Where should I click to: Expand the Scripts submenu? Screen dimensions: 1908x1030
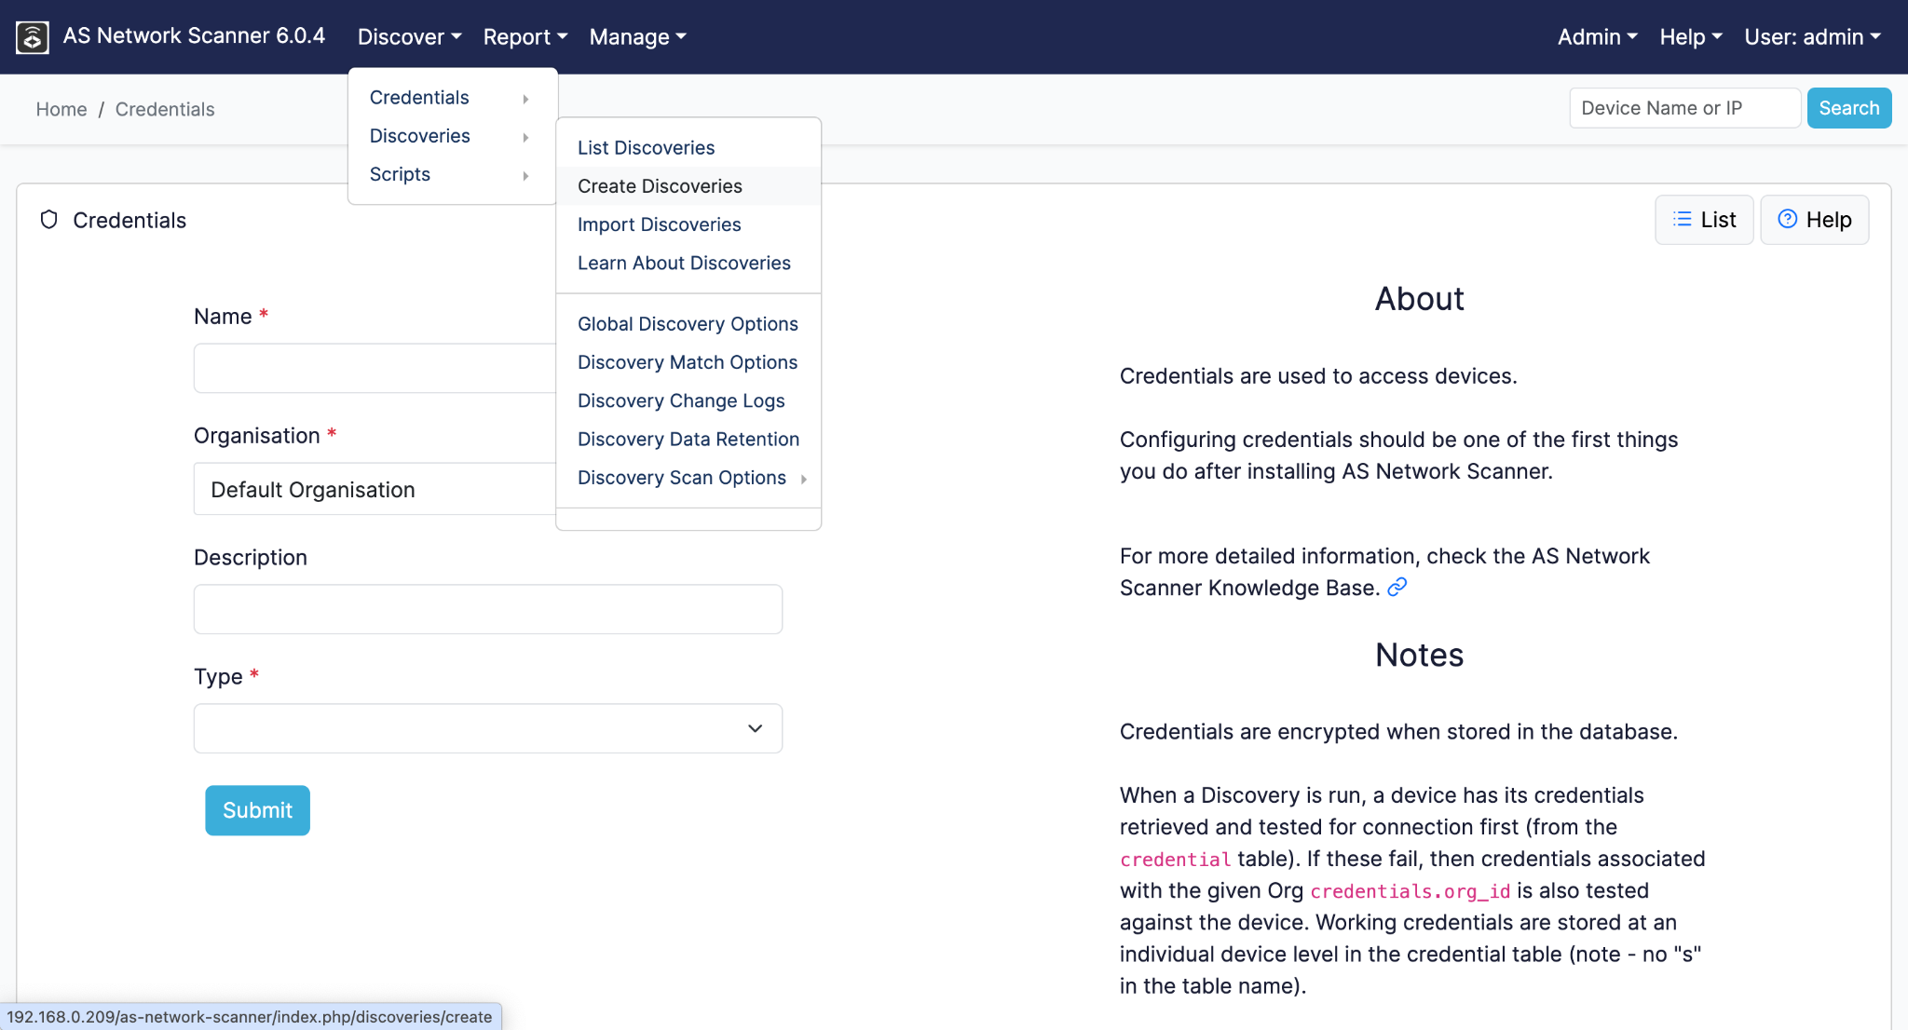[x=452, y=174]
